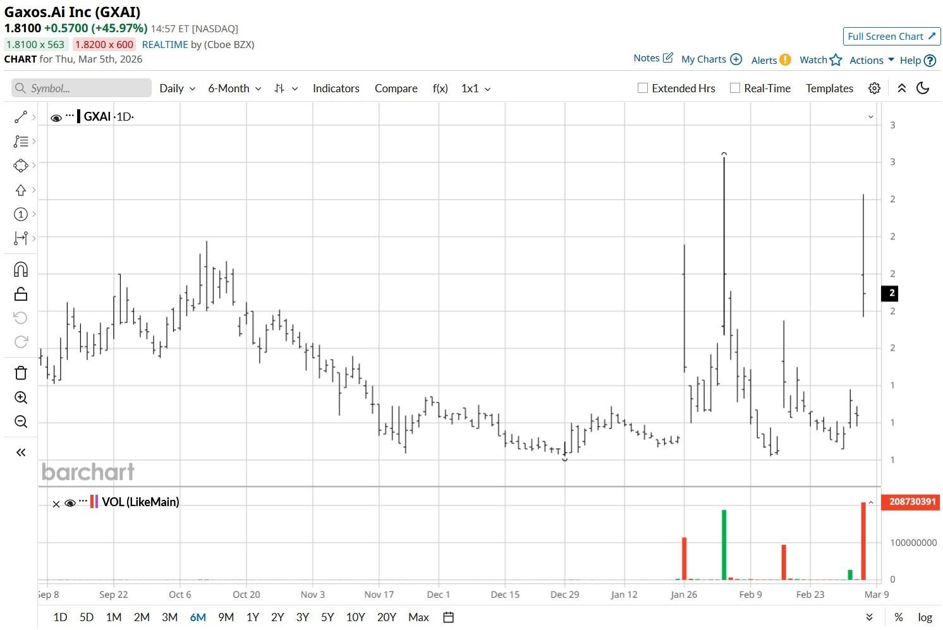
Task: Open the f(x) expressions button
Action: (440, 88)
